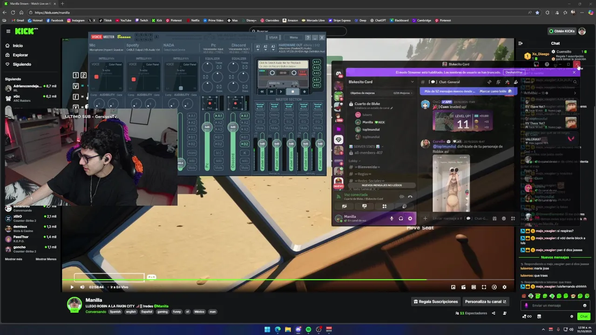The width and height of the screenshot is (596, 335).
Task: Toggle B1 routing on the Pc strip
Action: coord(218,137)
